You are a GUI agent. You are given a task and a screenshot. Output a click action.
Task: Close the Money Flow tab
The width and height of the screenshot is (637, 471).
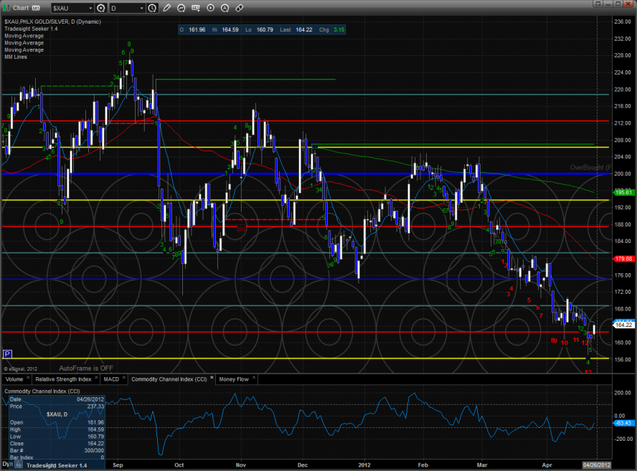tap(254, 379)
